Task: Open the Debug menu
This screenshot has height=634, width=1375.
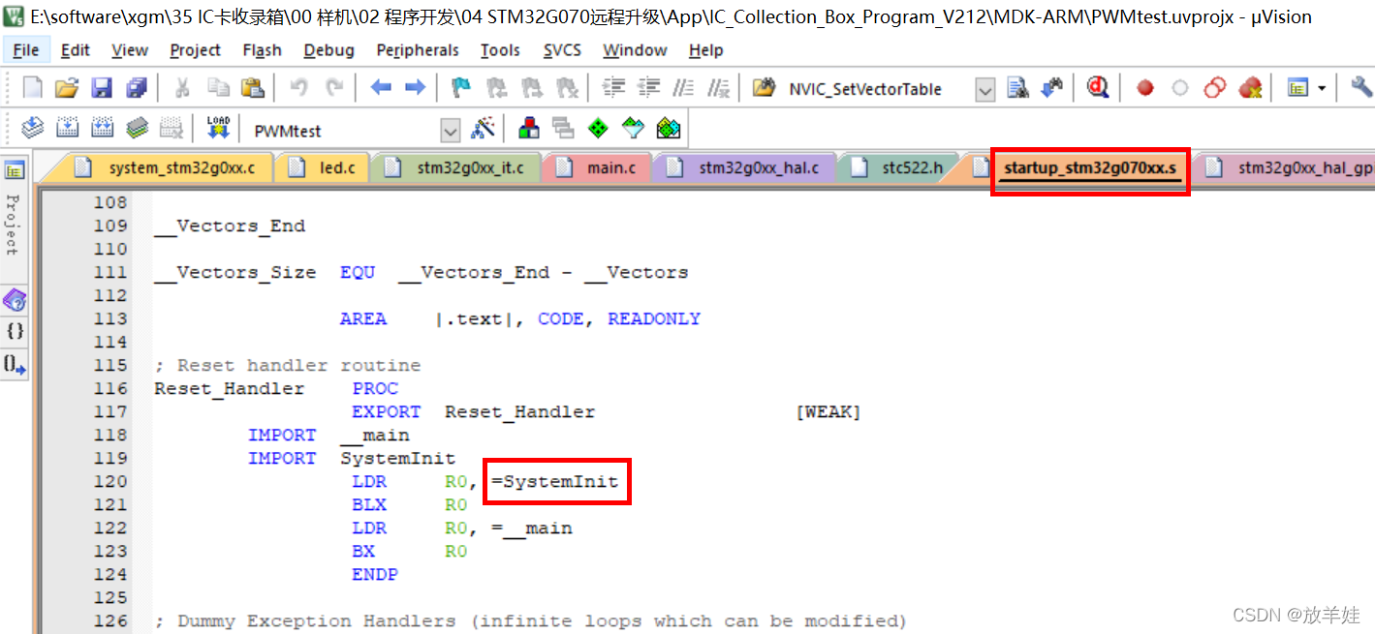Action: point(329,50)
